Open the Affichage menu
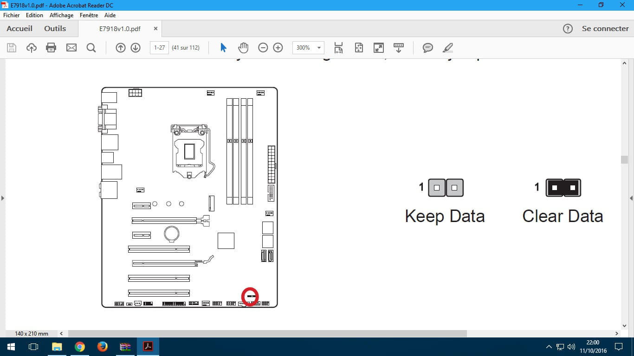This screenshot has height=356, width=634. [x=61, y=15]
